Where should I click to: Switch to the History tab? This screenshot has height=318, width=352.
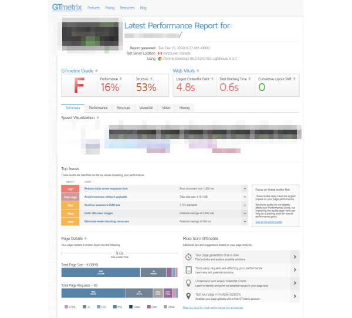pyautogui.click(x=185, y=108)
